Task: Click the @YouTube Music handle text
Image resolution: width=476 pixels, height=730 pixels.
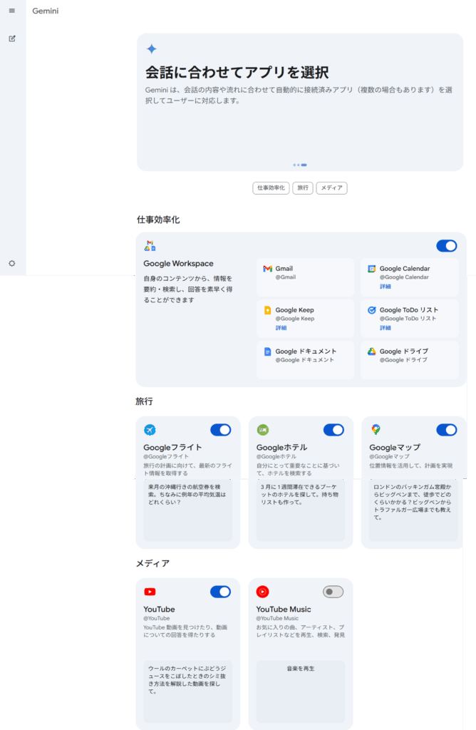Action: (277, 618)
